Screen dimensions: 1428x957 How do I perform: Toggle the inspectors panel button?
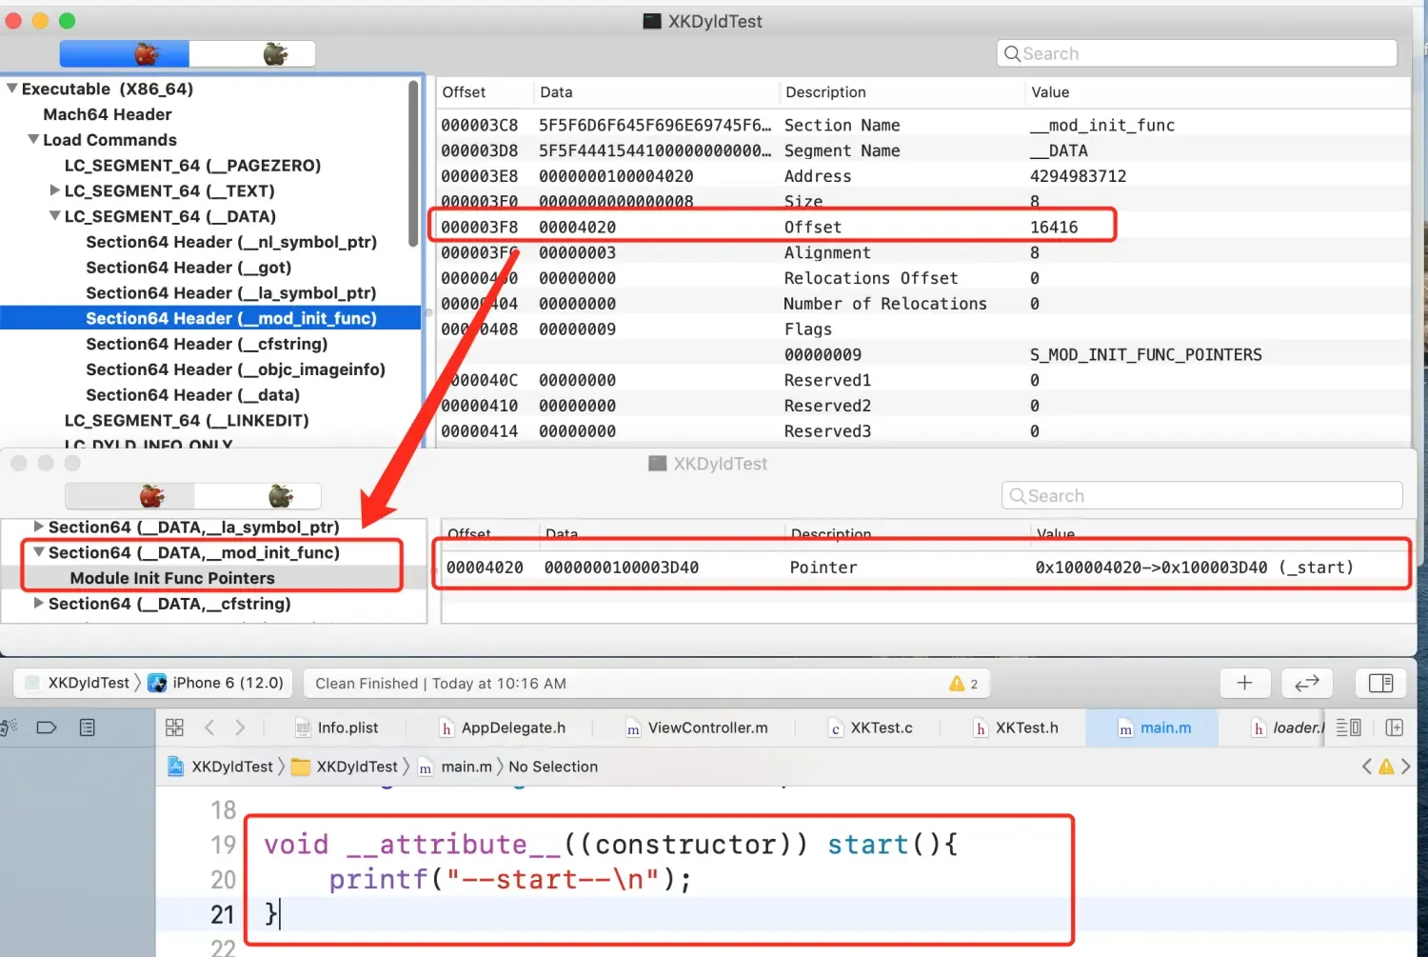tap(1380, 683)
